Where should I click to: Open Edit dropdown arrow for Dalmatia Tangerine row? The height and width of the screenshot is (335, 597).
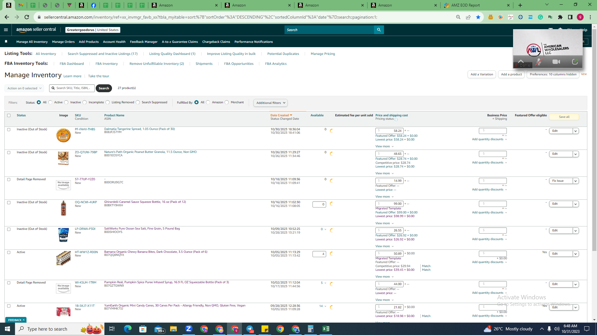[x=576, y=131]
